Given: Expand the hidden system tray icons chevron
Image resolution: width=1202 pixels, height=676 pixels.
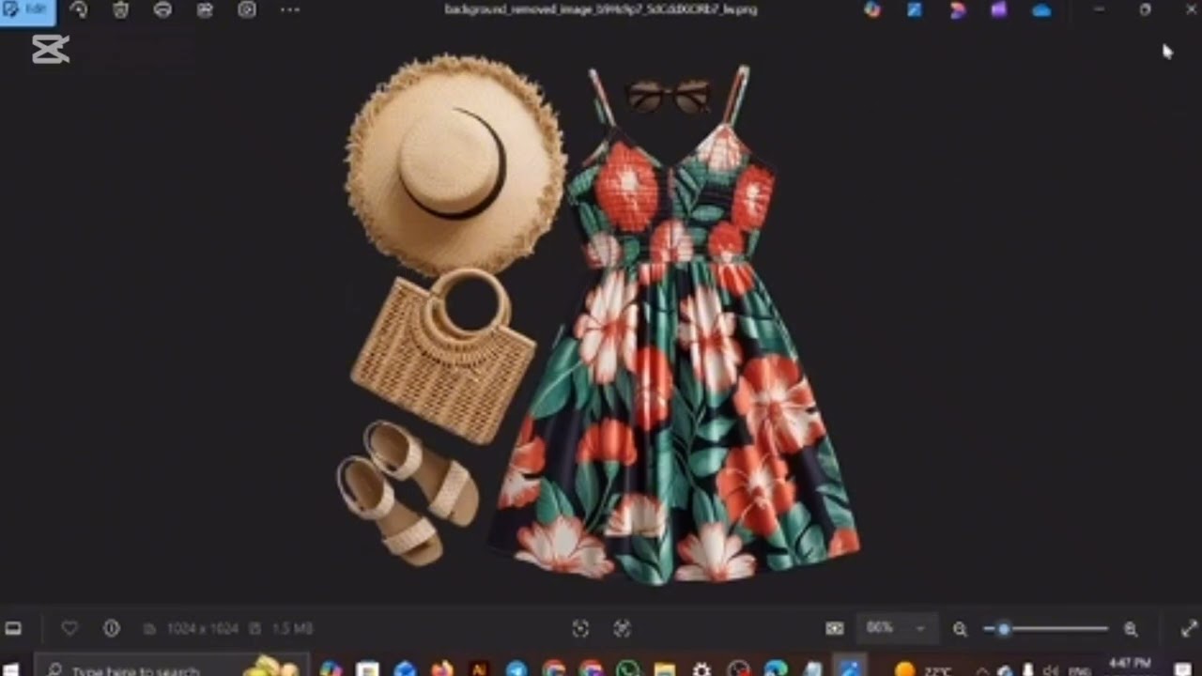Looking at the screenshot, I should click(x=982, y=670).
